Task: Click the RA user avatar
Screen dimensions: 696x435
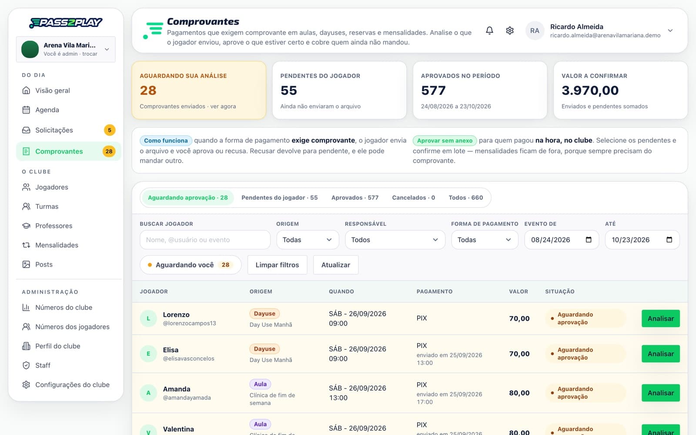Action: click(535, 31)
